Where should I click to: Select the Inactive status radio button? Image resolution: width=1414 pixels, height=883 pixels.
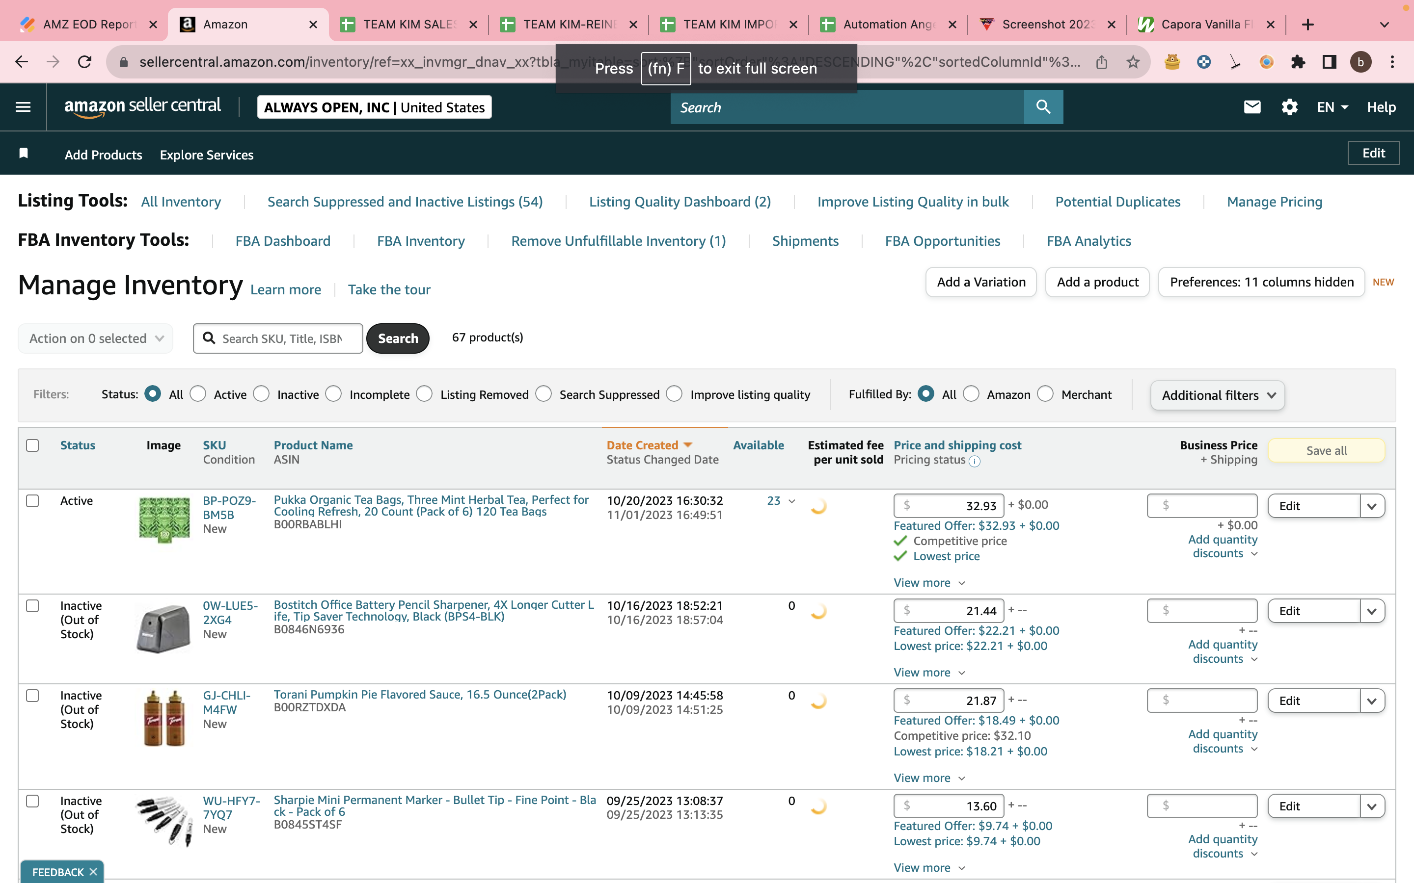pyautogui.click(x=261, y=394)
